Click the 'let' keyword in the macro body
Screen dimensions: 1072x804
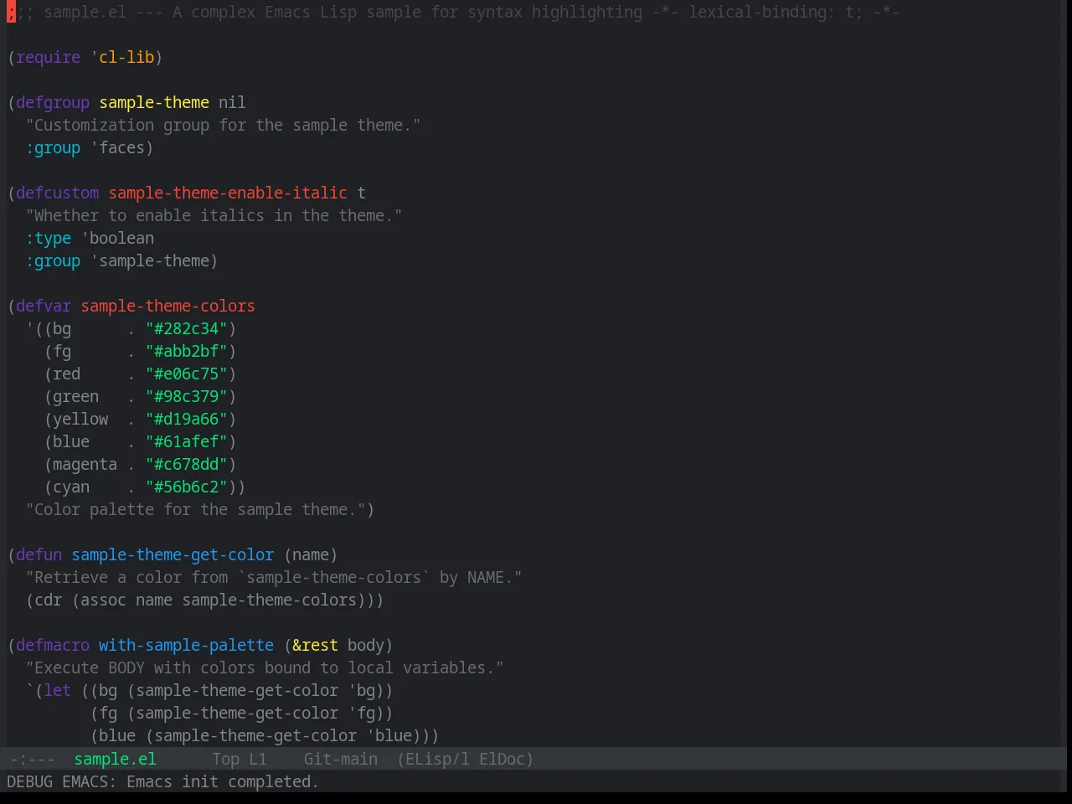(x=58, y=690)
